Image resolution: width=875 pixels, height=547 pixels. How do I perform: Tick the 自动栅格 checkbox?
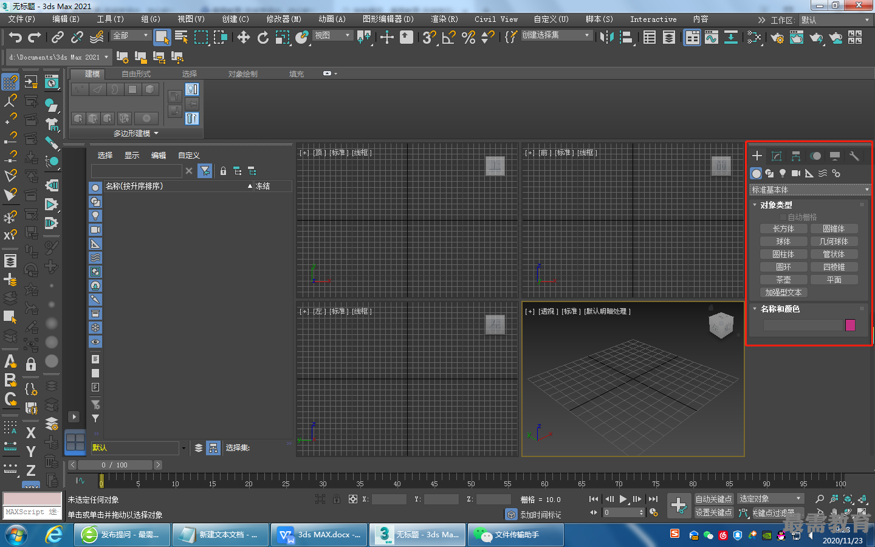click(783, 217)
